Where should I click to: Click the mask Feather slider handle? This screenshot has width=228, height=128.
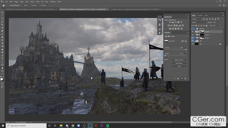165,56
